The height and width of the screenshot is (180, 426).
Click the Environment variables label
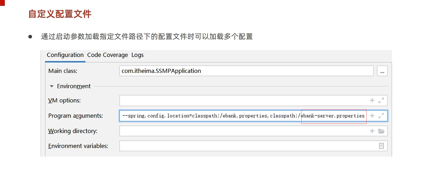tap(78, 146)
